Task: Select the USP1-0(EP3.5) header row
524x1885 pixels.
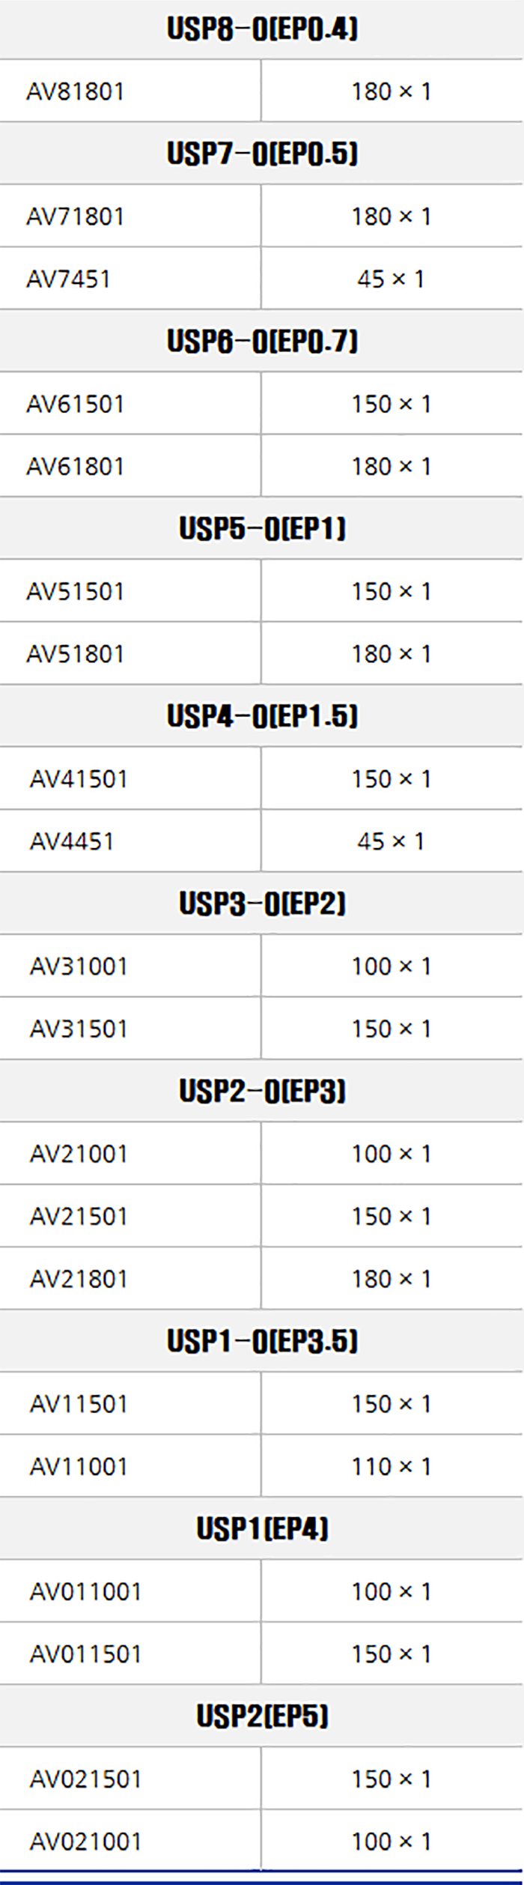Action: pos(262,1341)
